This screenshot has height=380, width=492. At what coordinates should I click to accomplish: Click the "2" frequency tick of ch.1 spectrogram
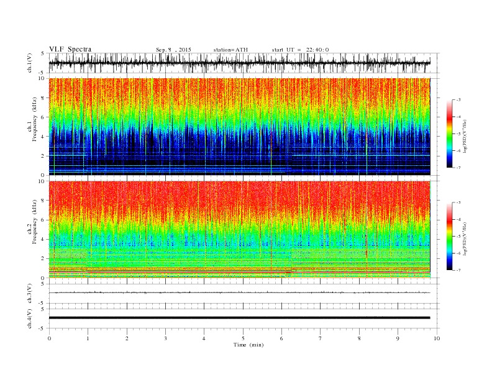tap(43, 156)
